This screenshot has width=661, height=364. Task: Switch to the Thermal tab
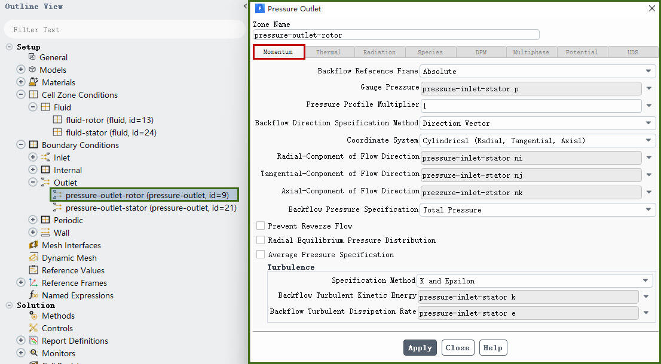(329, 53)
